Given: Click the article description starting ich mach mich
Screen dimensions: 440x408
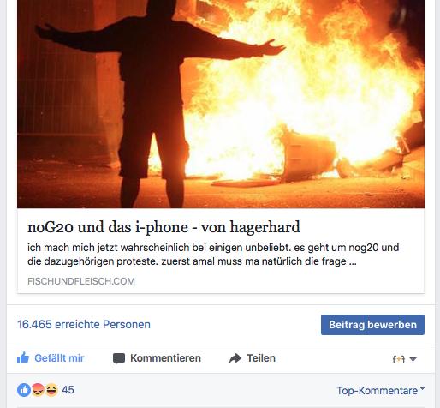Looking at the screenshot, I should [213, 255].
